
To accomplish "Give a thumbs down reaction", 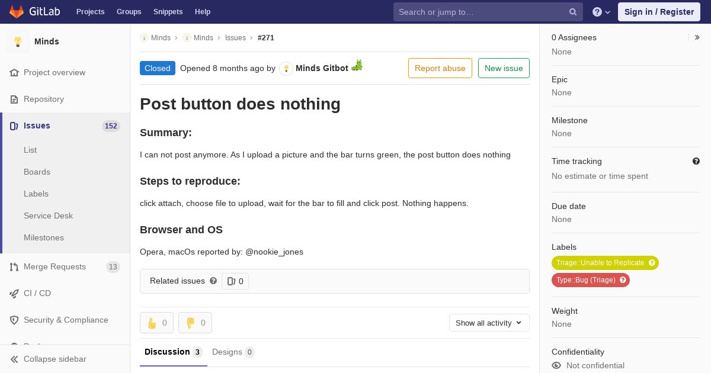I will pos(195,323).
